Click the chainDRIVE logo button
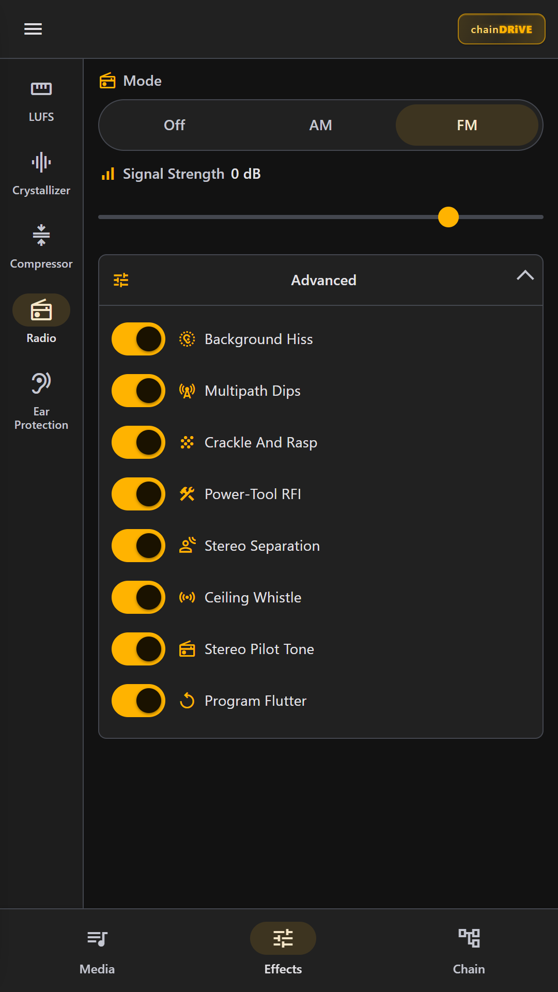This screenshot has width=558, height=992. pyautogui.click(x=501, y=29)
